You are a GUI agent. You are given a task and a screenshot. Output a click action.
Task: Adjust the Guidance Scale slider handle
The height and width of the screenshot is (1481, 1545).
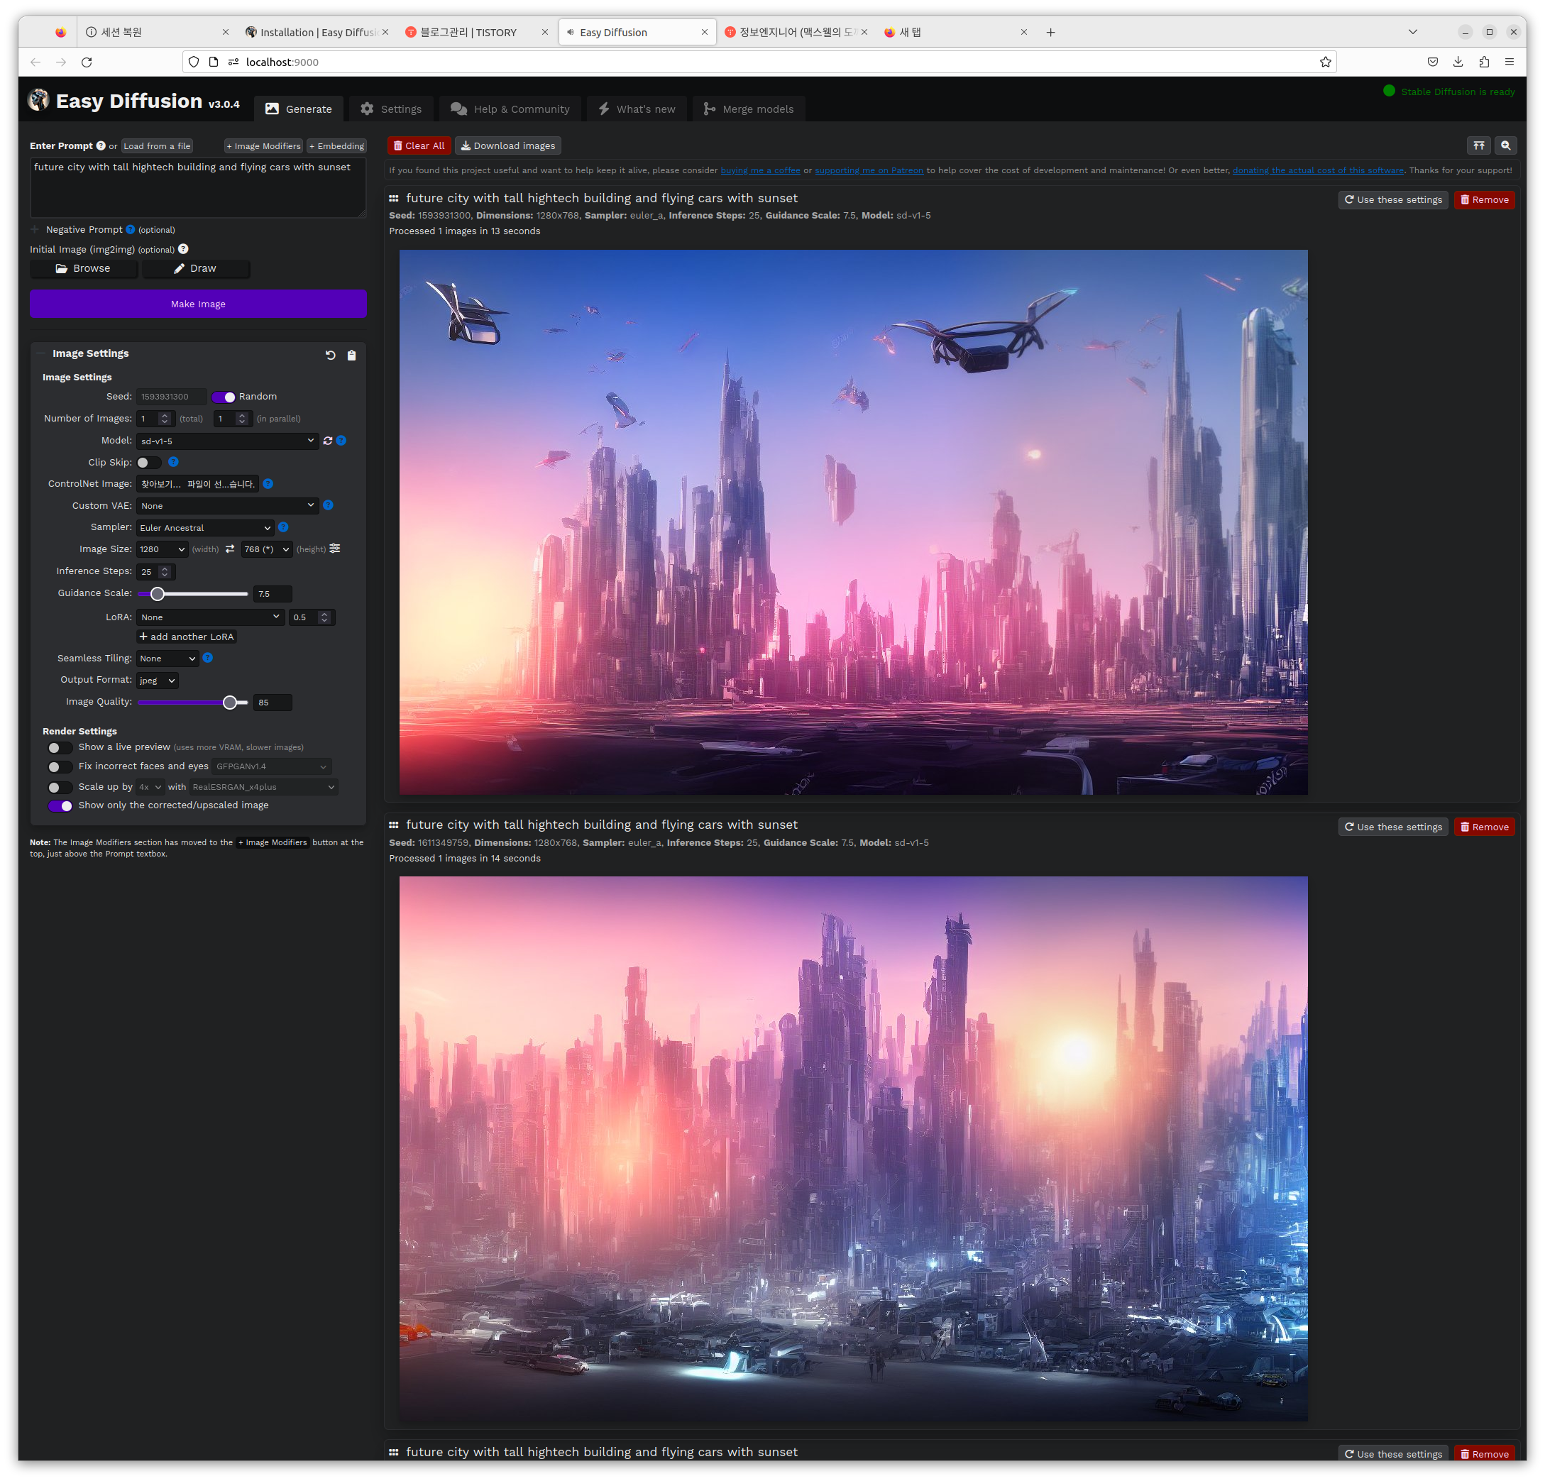pyautogui.click(x=158, y=594)
